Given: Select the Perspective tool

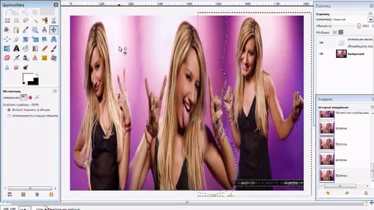Looking at the screenshot, I should (x=54, y=39).
